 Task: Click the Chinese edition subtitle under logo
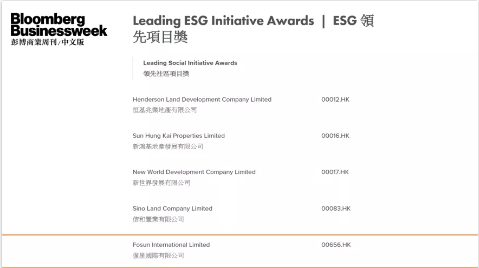tap(48, 42)
